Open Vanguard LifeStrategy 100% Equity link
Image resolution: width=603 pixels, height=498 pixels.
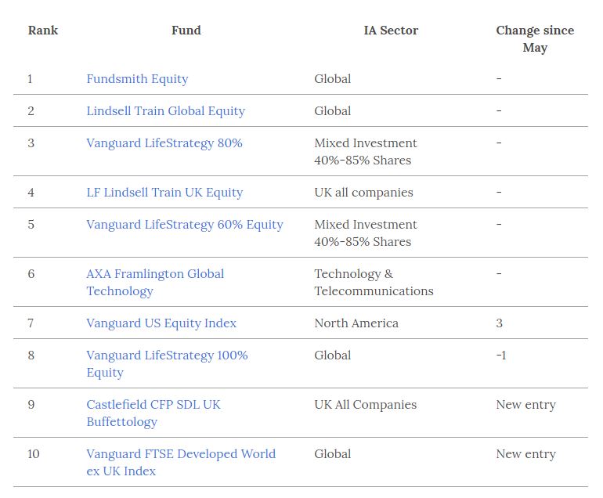coord(168,364)
